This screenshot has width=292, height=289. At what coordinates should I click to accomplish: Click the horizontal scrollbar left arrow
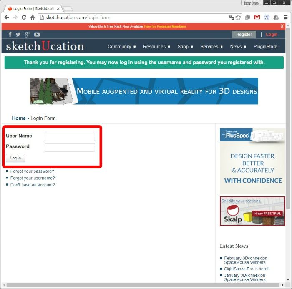pos(4,285)
